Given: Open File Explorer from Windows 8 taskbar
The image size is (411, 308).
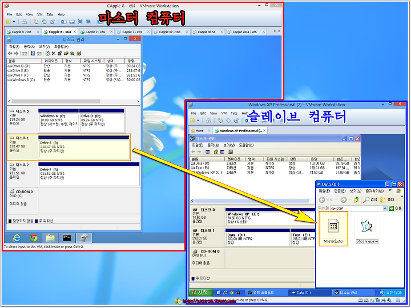Looking at the screenshot, I should coord(50,238).
